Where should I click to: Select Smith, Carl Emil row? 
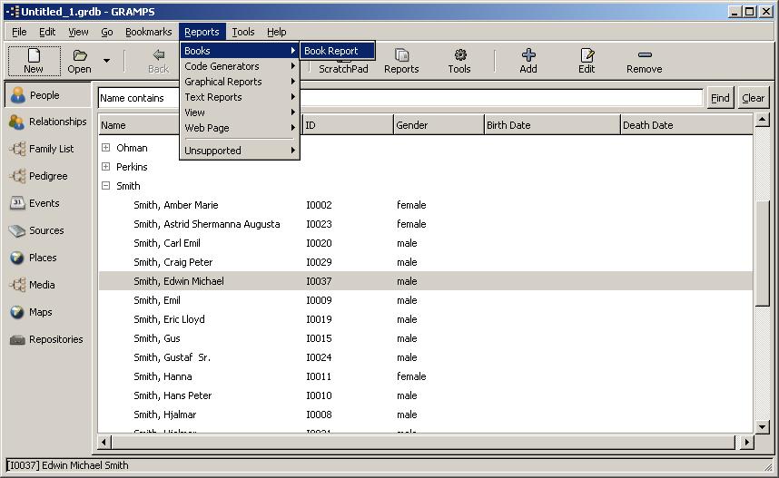[426, 243]
